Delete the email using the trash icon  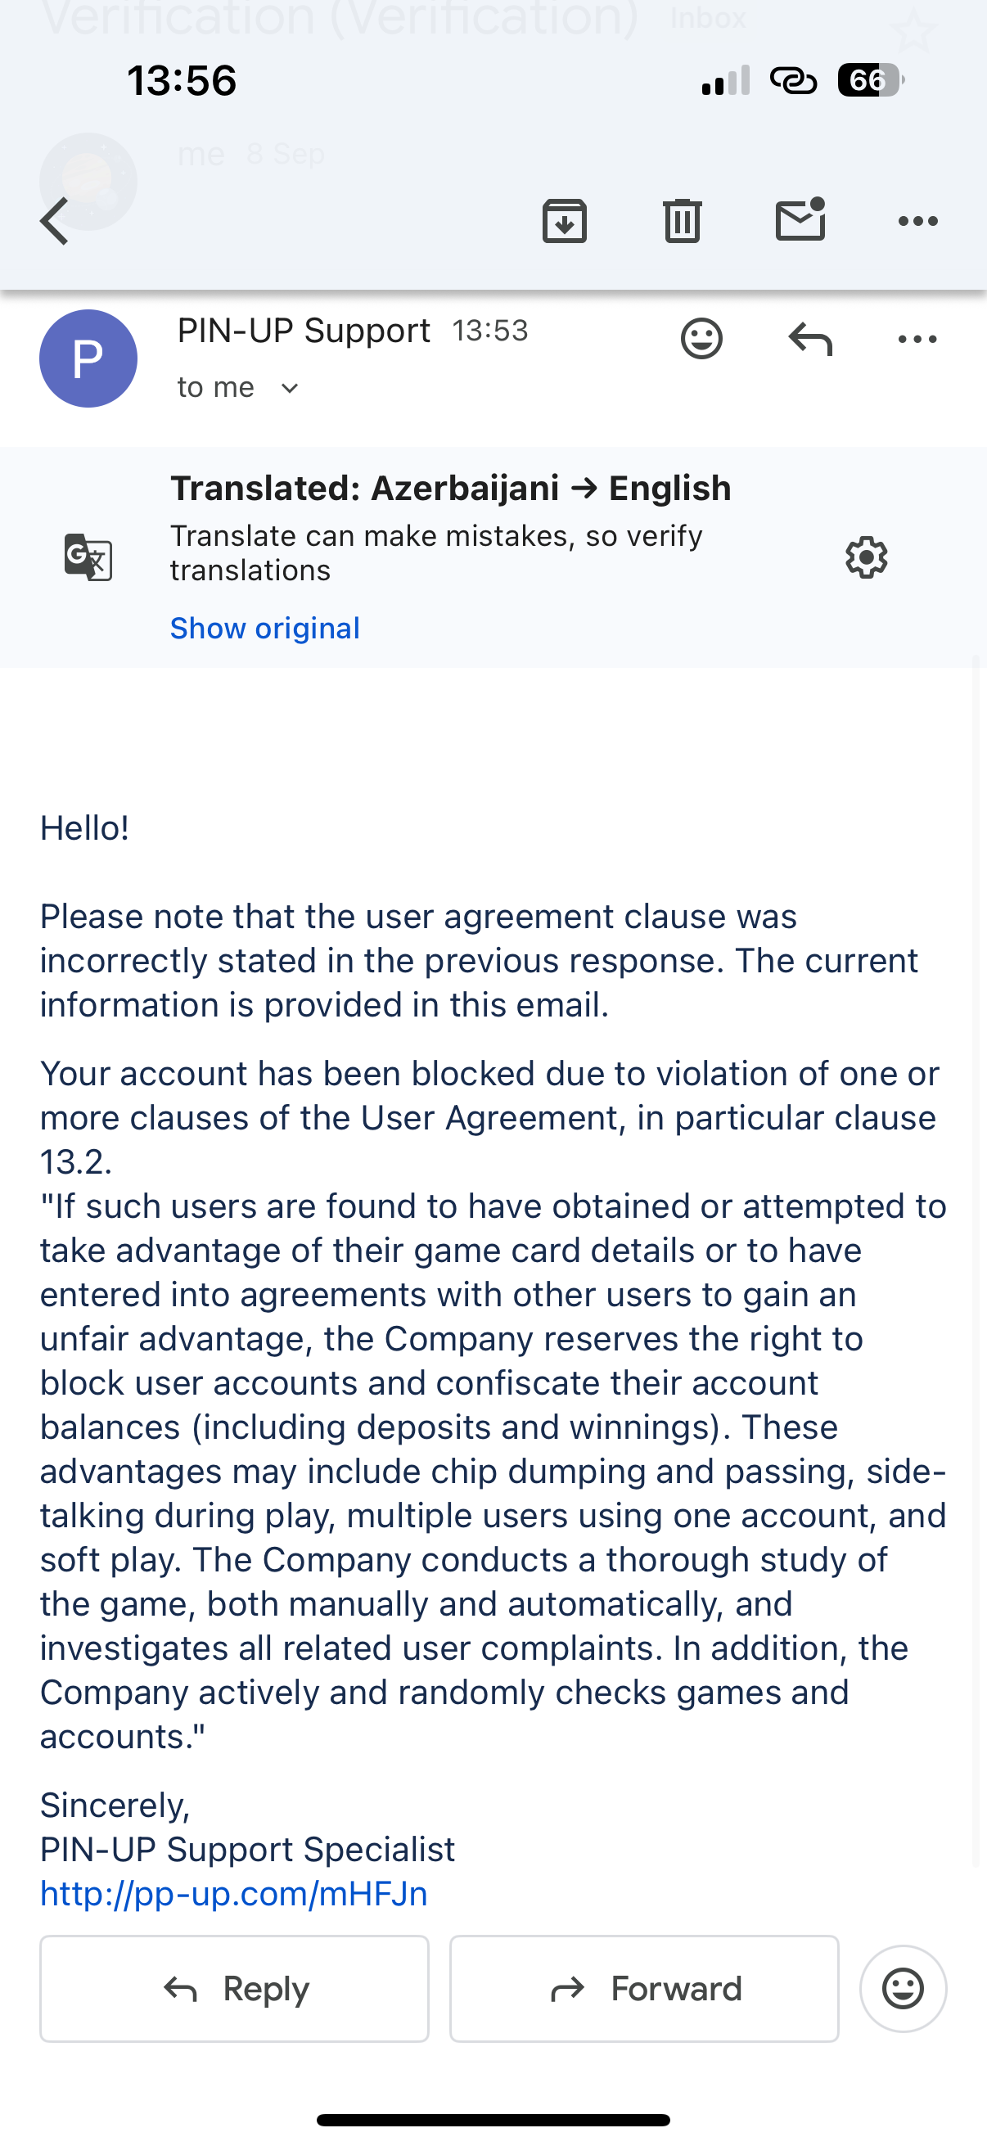pos(683,222)
